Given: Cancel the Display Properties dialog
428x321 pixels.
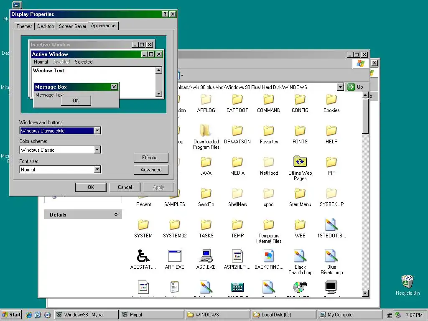Looking at the screenshot, I should pyautogui.click(x=125, y=187).
